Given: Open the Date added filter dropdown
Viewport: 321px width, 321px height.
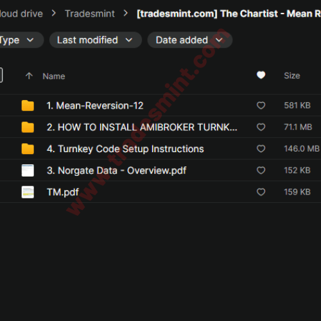Looking at the screenshot, I should point(190,40).
